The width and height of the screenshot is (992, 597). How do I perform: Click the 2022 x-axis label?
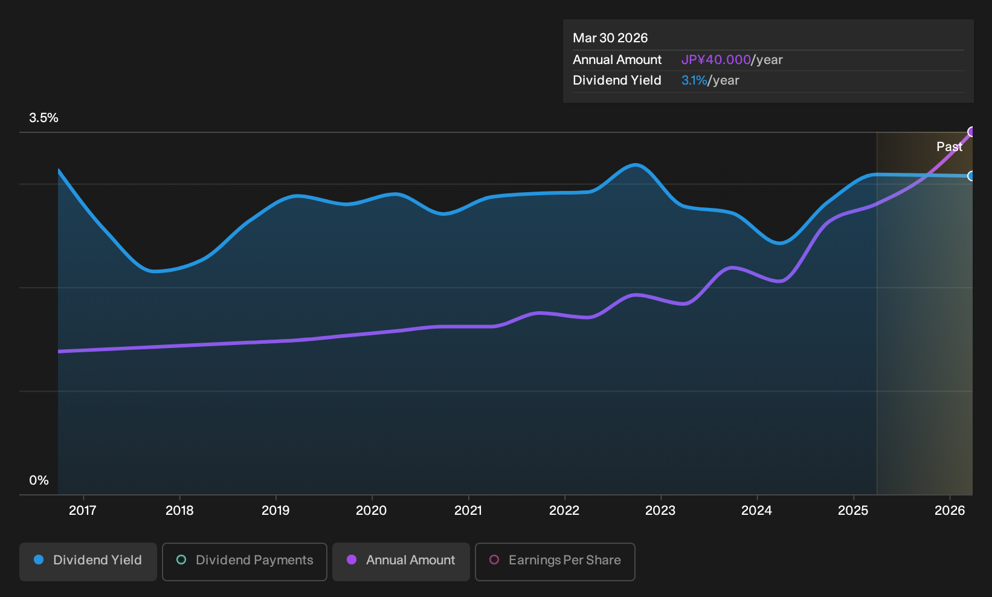click(564, 511)
